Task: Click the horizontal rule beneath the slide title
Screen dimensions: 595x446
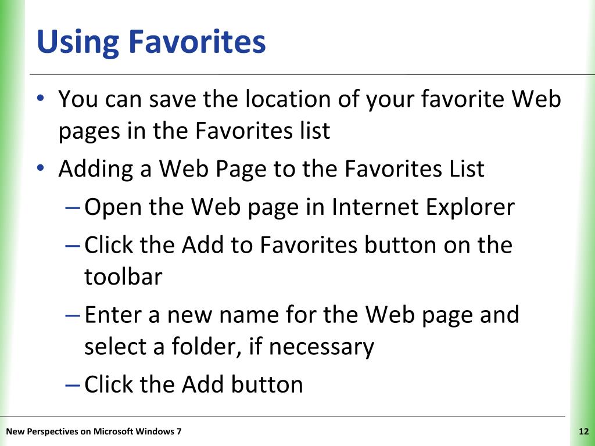Action: 312,74
